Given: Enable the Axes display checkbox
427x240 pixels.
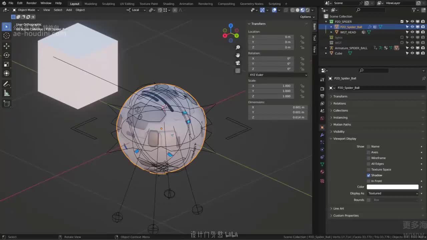Looking at the screenshot, I should pyautogui.click(x=369, y=152).
